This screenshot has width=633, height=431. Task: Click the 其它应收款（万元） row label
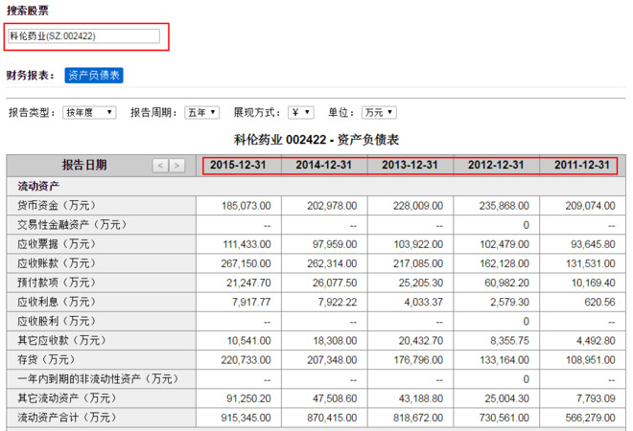pyautogui.click(x=61, y=341)
